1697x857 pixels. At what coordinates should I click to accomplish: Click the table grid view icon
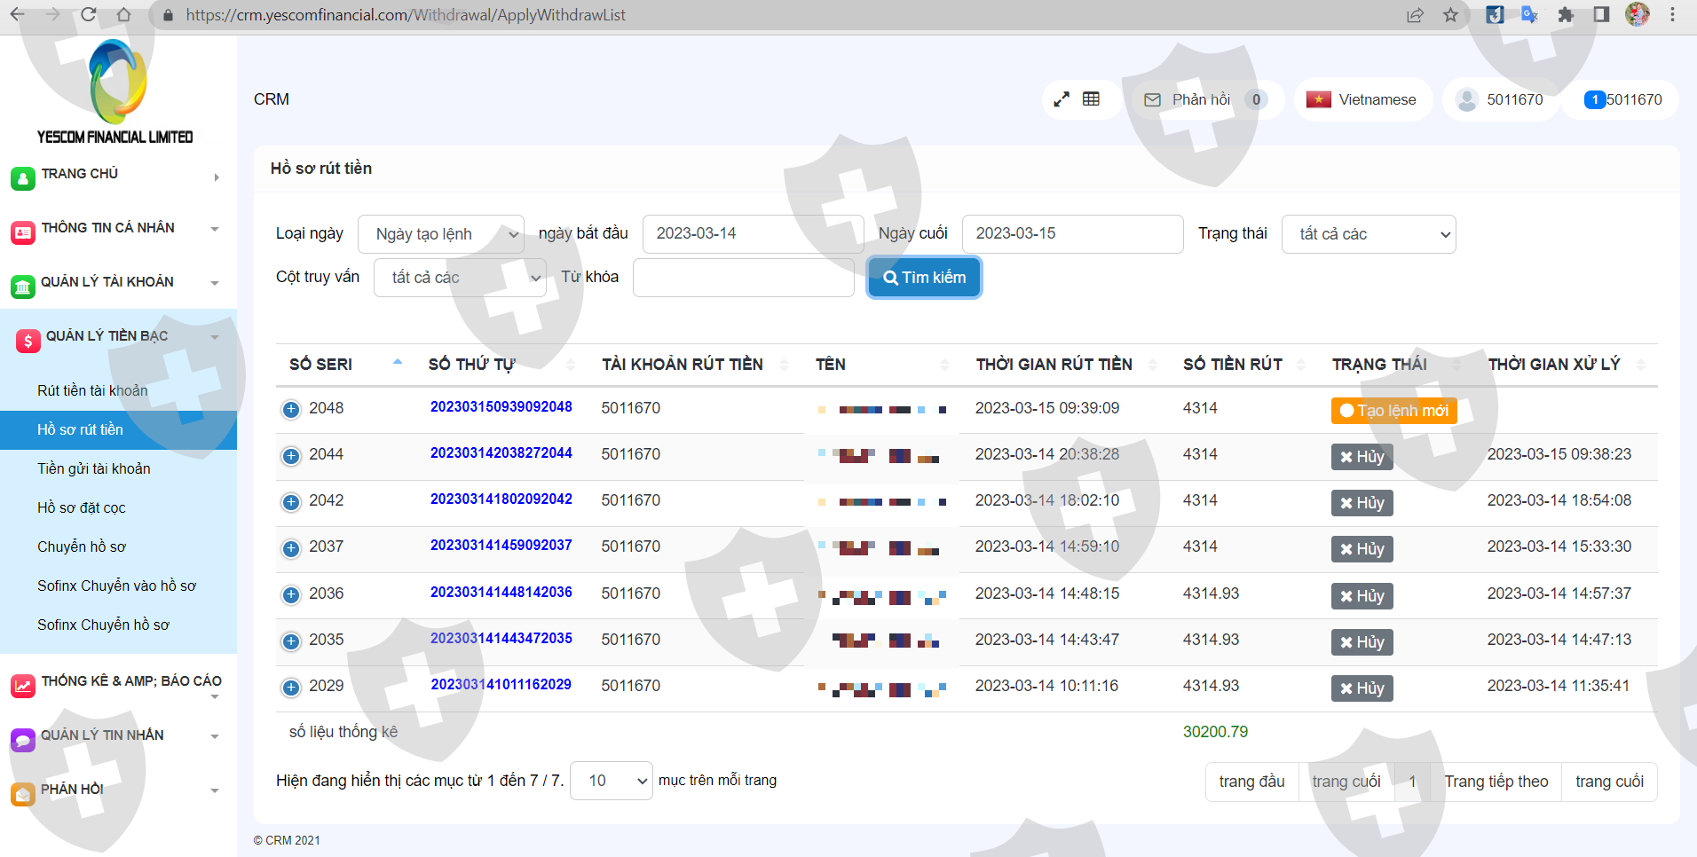(1091, 99)
